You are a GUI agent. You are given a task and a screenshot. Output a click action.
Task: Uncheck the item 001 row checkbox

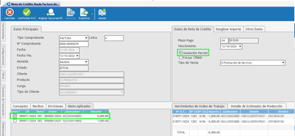[15, 116]
